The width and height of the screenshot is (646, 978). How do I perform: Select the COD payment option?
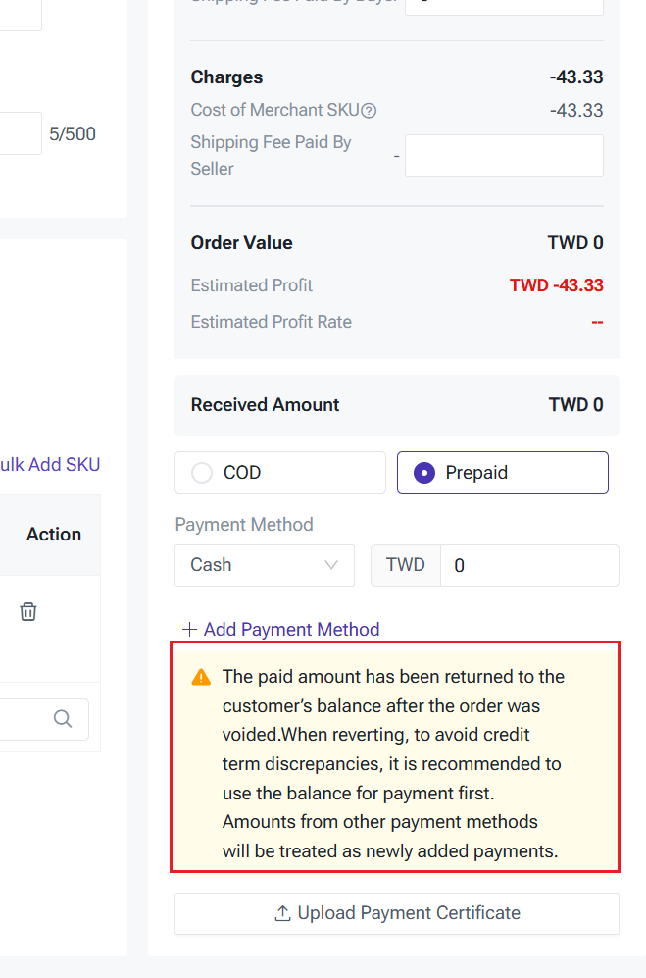pos(279,473)
